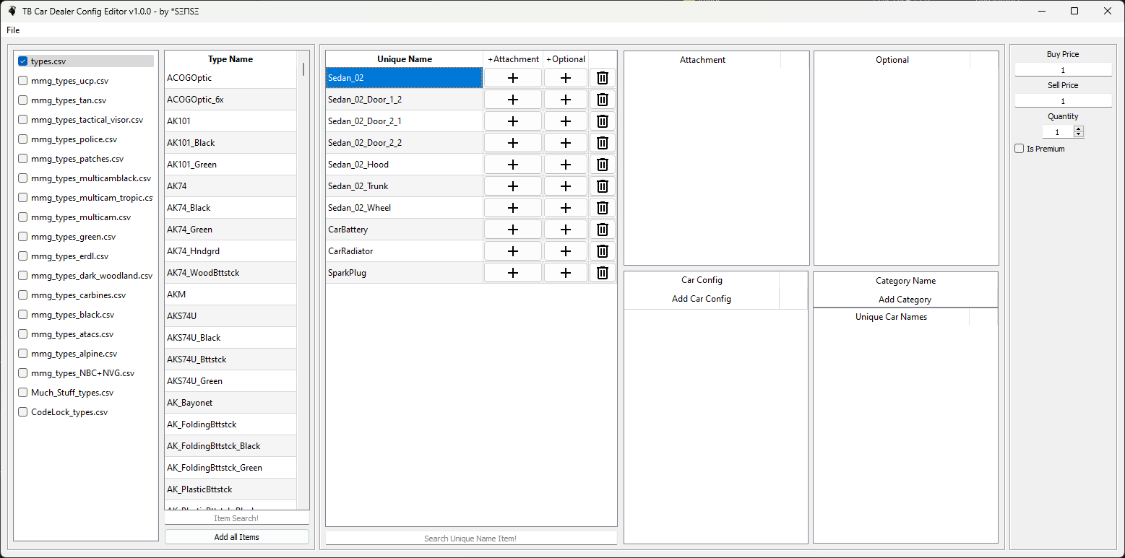Screen dimensions: 1125x558
Task: Open the File menu
Action: click(x=13, y=30)
